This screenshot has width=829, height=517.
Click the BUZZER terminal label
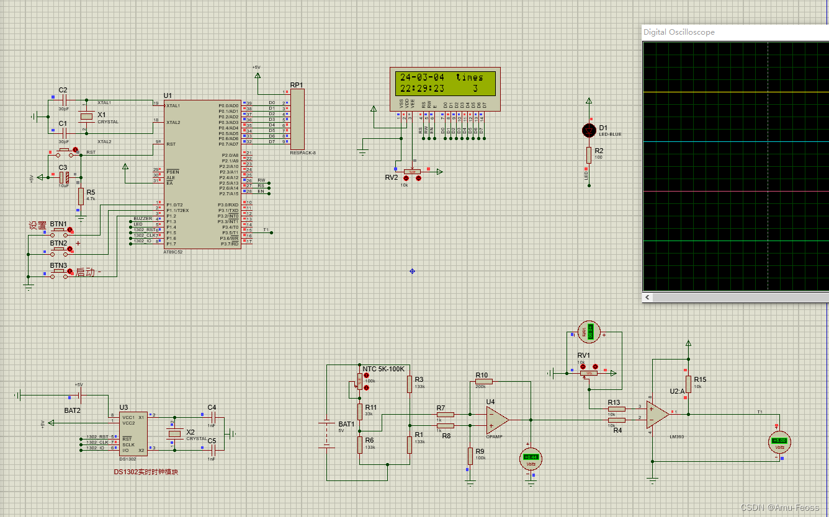143,218
